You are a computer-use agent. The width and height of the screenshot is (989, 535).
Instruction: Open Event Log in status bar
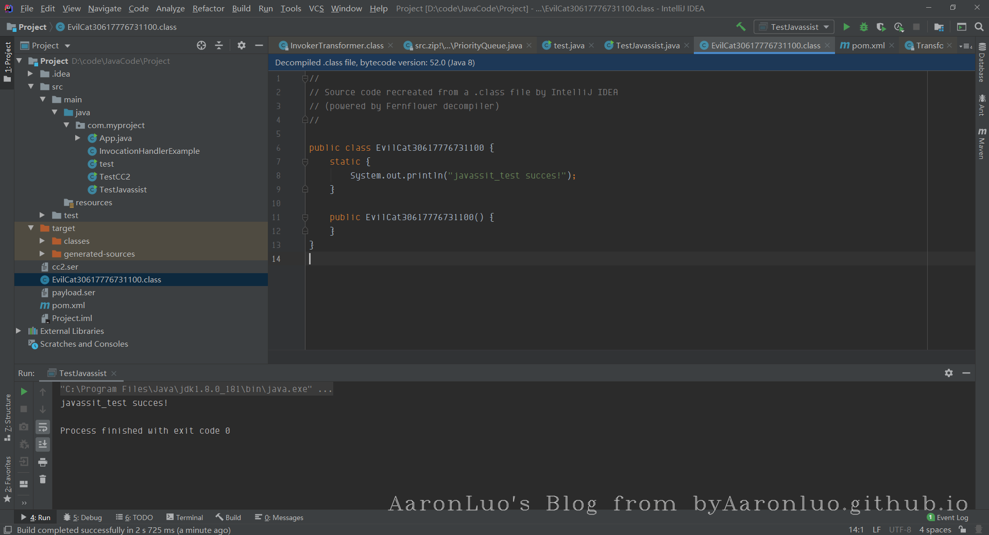pos(948,518)
